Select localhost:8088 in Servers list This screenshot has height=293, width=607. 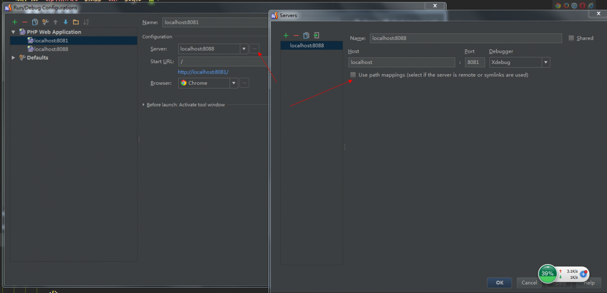pyautogui.click(x=312, y=46)
